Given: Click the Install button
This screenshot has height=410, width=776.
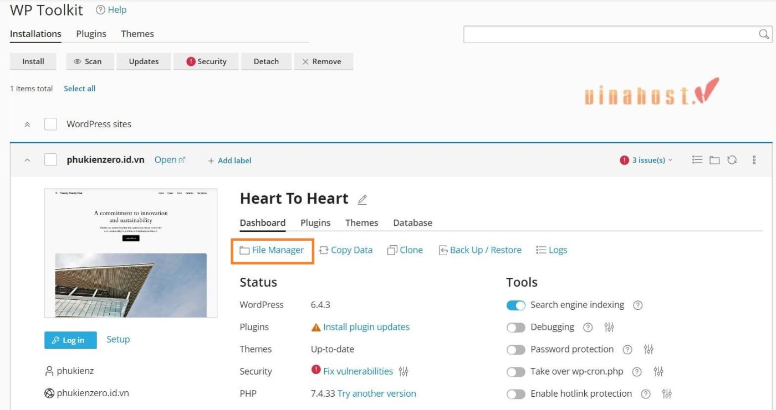Looking at the screenshot, I should coord(33,61).
